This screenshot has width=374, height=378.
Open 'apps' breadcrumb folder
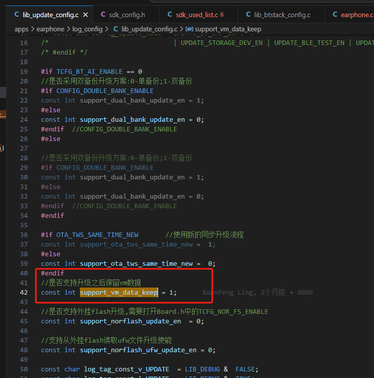pyautogui.click(x=21, y=29)
